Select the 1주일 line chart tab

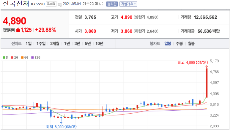click(x=41, y=43)
